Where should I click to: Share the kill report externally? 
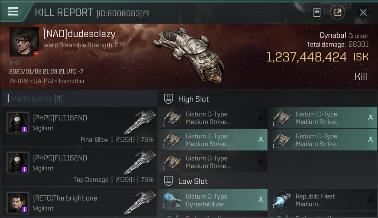tap(338, 12)
